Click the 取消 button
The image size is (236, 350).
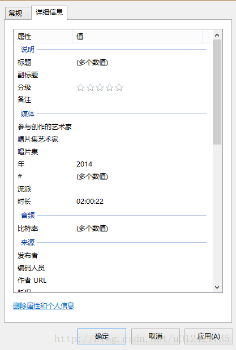(156, 336)
